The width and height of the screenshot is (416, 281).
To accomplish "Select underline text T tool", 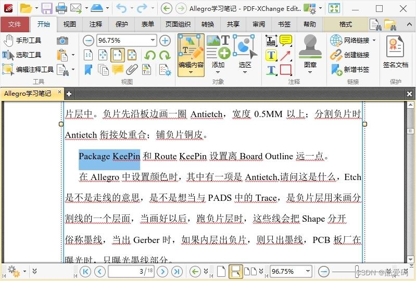I will [x=271, y=70].
